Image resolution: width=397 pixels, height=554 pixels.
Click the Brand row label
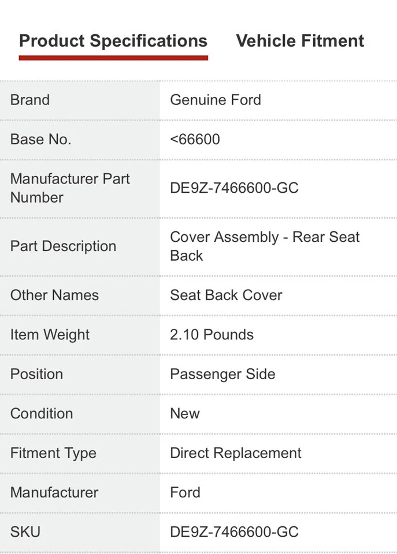[29, 100]
